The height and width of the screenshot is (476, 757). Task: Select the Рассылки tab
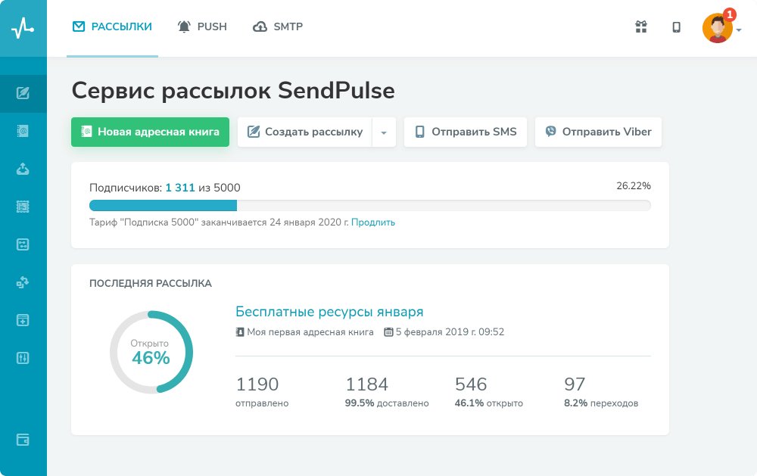tap(112, 27)
